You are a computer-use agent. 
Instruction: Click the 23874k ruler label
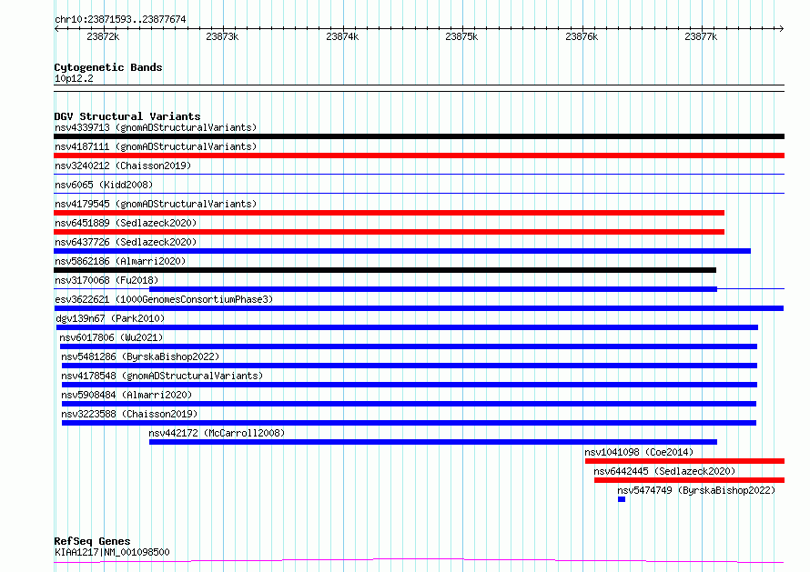[342, 36]
